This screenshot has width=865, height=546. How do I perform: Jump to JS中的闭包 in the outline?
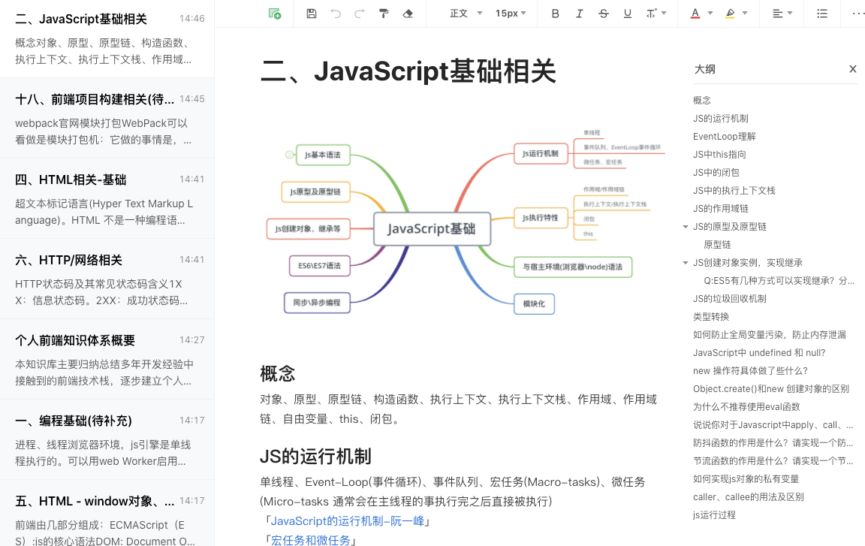tap(716, 173)
